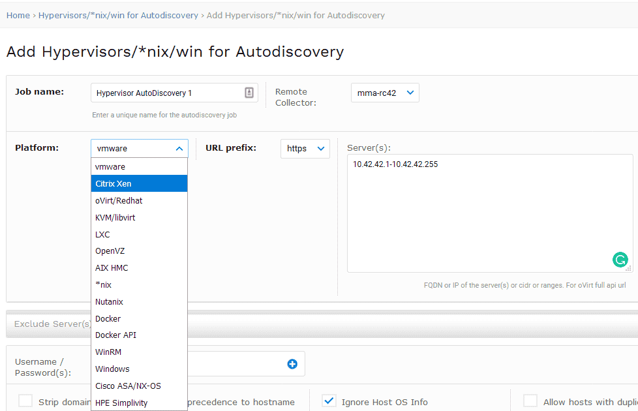
Task: Toggle the Ignore Host OS Info checkbox
Action: click(x=329, y=401)
